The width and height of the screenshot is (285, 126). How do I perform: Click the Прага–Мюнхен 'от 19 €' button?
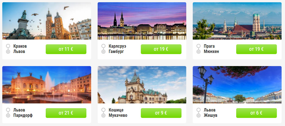tap(256, 49)
